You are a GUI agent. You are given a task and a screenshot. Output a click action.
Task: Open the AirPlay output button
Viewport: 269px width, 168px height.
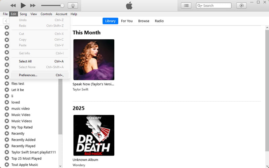coord(73,5)
